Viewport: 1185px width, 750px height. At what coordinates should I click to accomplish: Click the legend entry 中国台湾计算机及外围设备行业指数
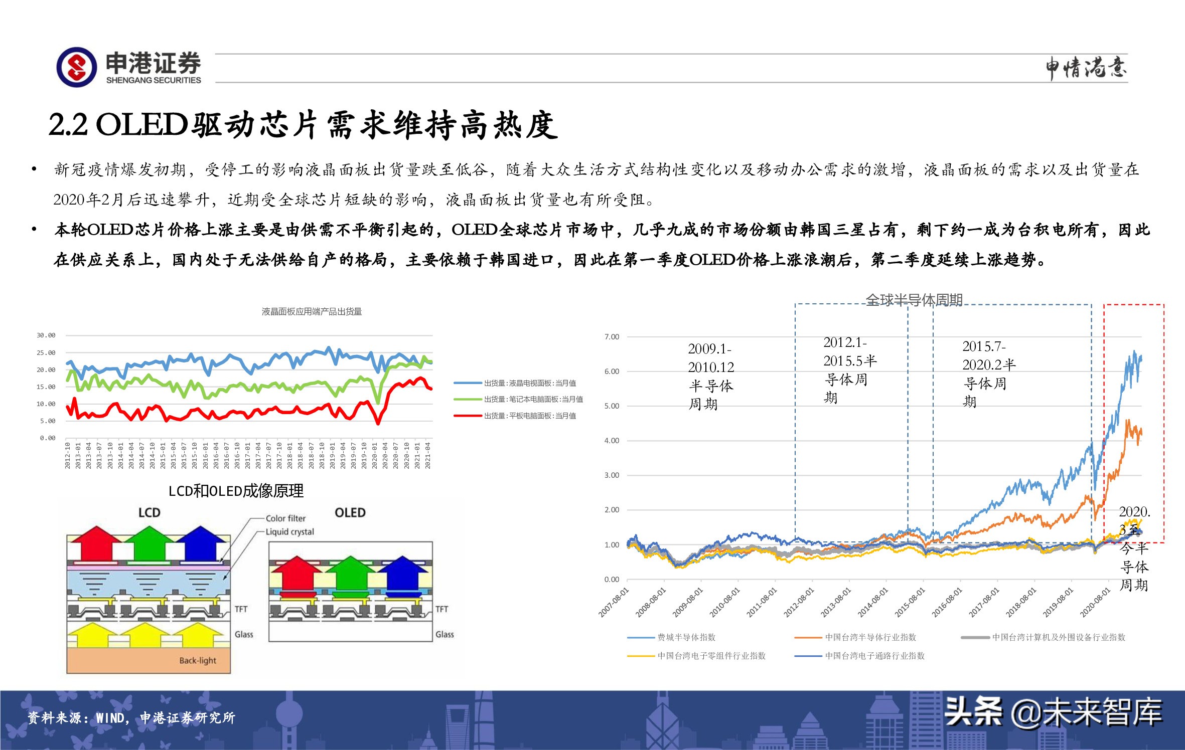coord(1043,637)
